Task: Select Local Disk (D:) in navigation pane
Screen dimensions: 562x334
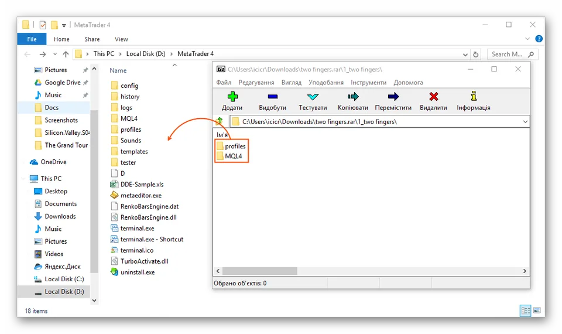Action: (x=59, y=291)
